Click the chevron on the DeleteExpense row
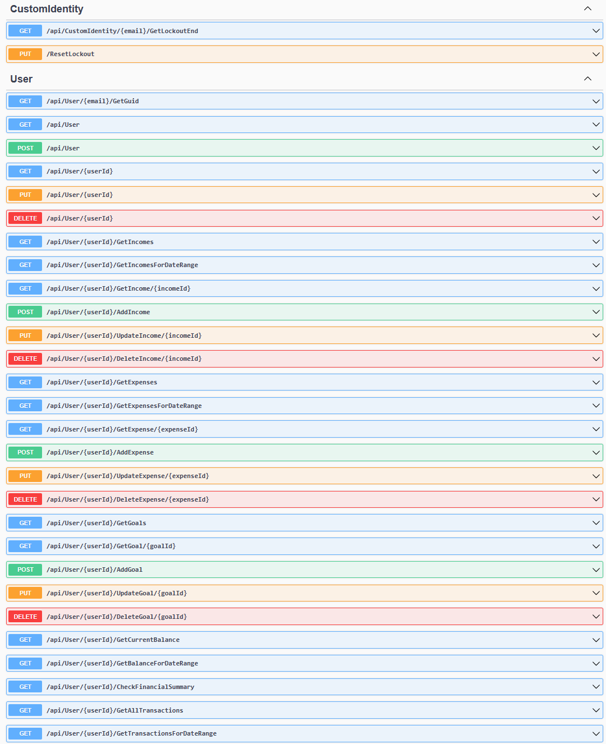606x744 pixels. pos(596,499)
